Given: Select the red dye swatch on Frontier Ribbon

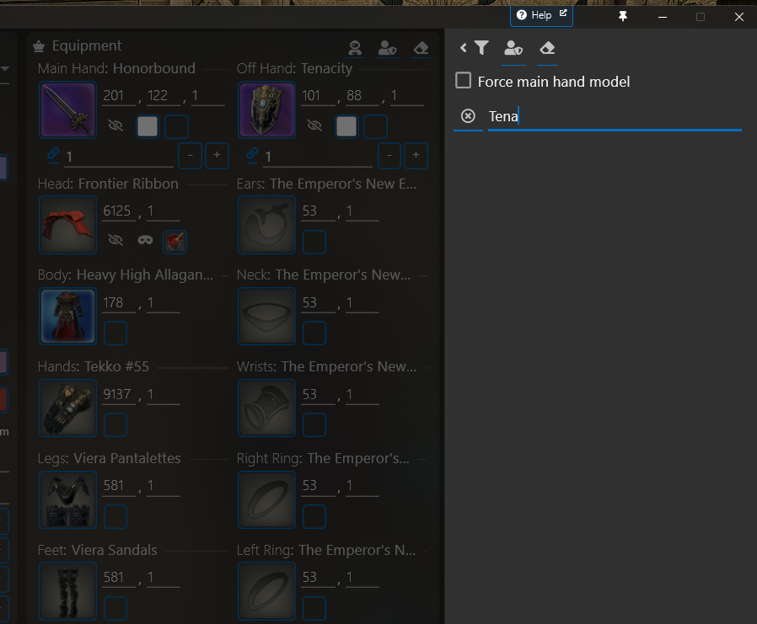Looking at the screenshot, I should click(174, 242).
